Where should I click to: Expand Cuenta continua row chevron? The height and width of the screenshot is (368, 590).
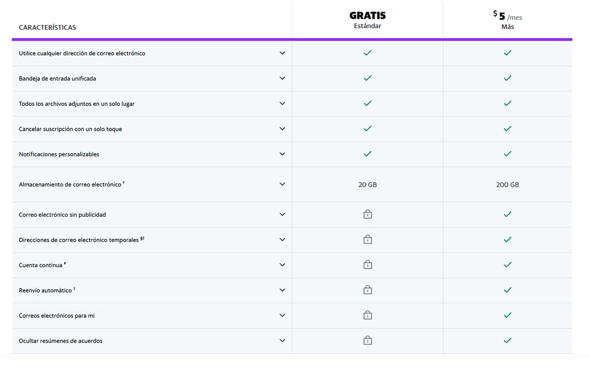tap(282, 265)
